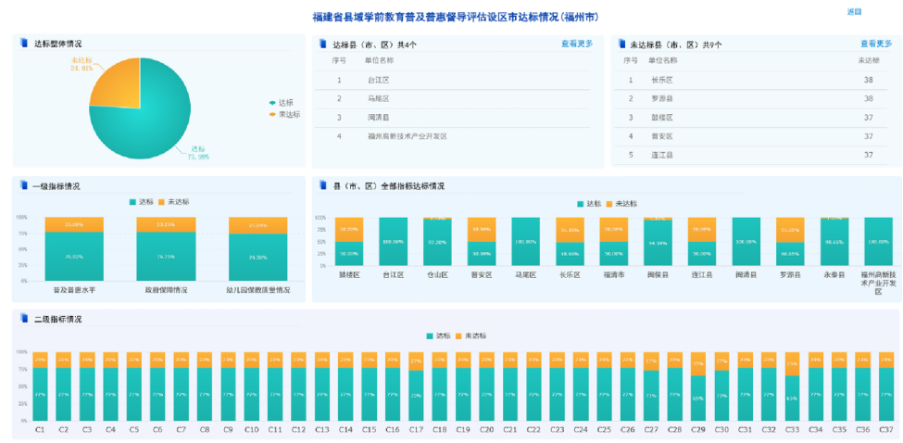903x443 pixels.
Task: Toggle 未达标 legend in the pie chart
Action: (x=282, y=114)
